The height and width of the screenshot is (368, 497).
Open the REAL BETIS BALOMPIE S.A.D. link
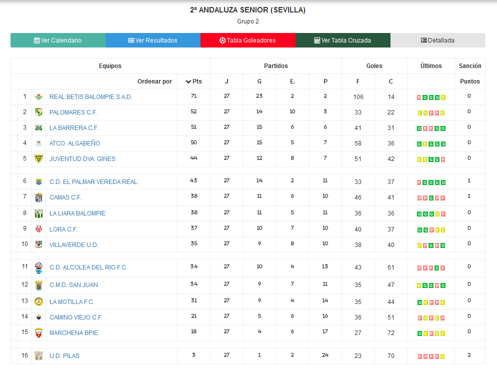[90, 97]
